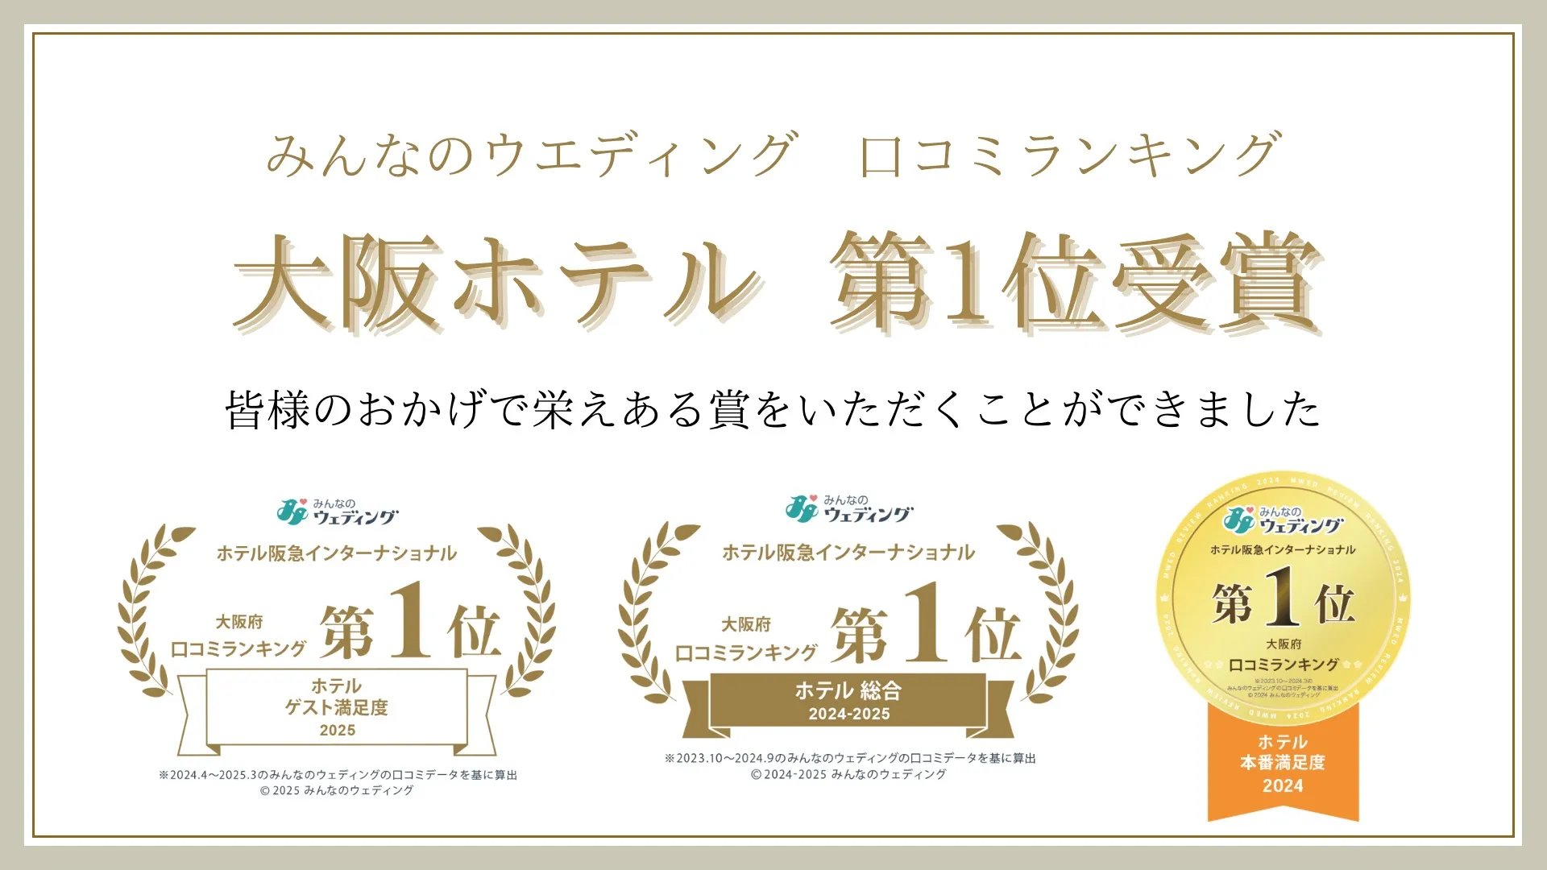The image size is (1547, 870).
Task: Click the orange ribbon reading ホテル本番満足度 2024
Action: [1283, 764]
